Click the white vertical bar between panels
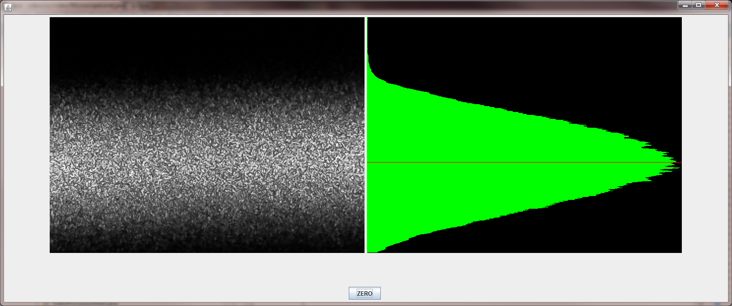This screenshot has width=732, height=306. click(366, 135)
